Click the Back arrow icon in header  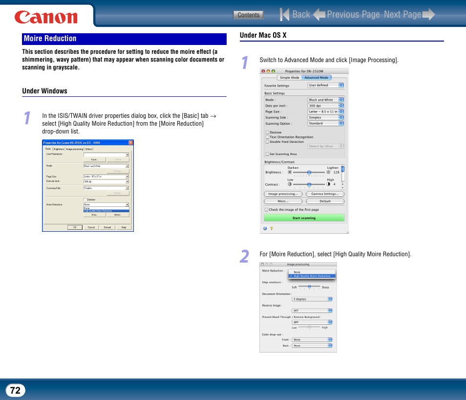(284, 14)
